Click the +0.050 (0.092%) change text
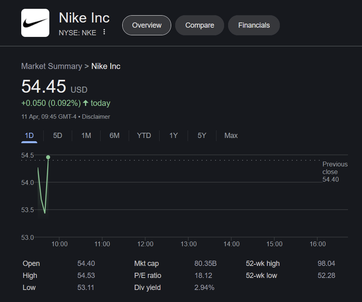Viewport: 362px width, 302px height. click(51, 103)
